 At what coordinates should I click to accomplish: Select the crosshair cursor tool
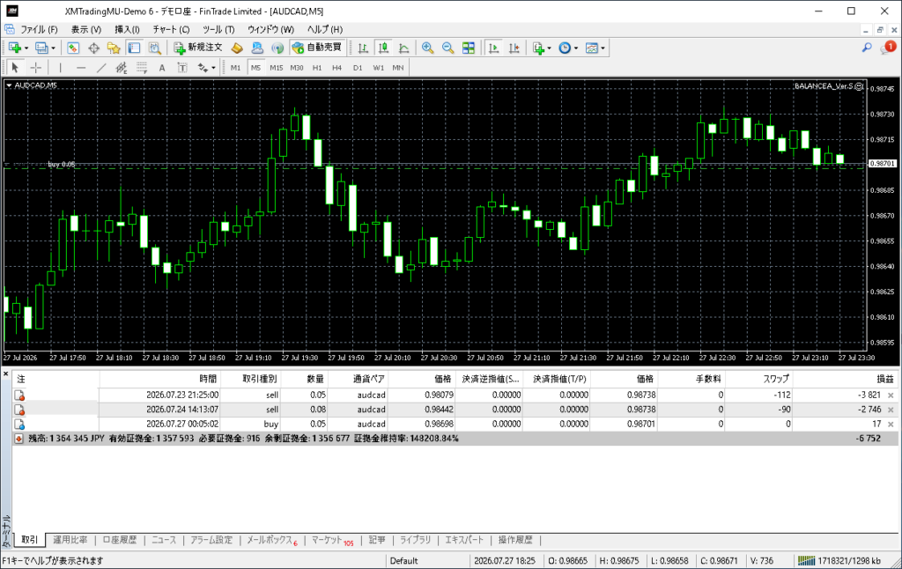click(x=35, y=68)
